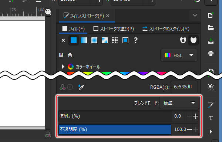Select swatch fill icon
The width and height of the screenshot is (222, 142).
point(125,40)
